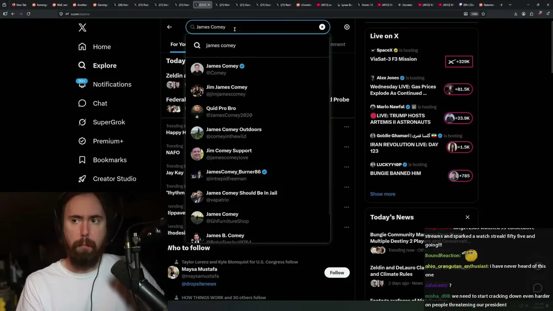Join Alex Jones live with +81.5K listeners
The width and height of the screenshot is (553, 311).
pyautogui.click(x=459, y=89)
